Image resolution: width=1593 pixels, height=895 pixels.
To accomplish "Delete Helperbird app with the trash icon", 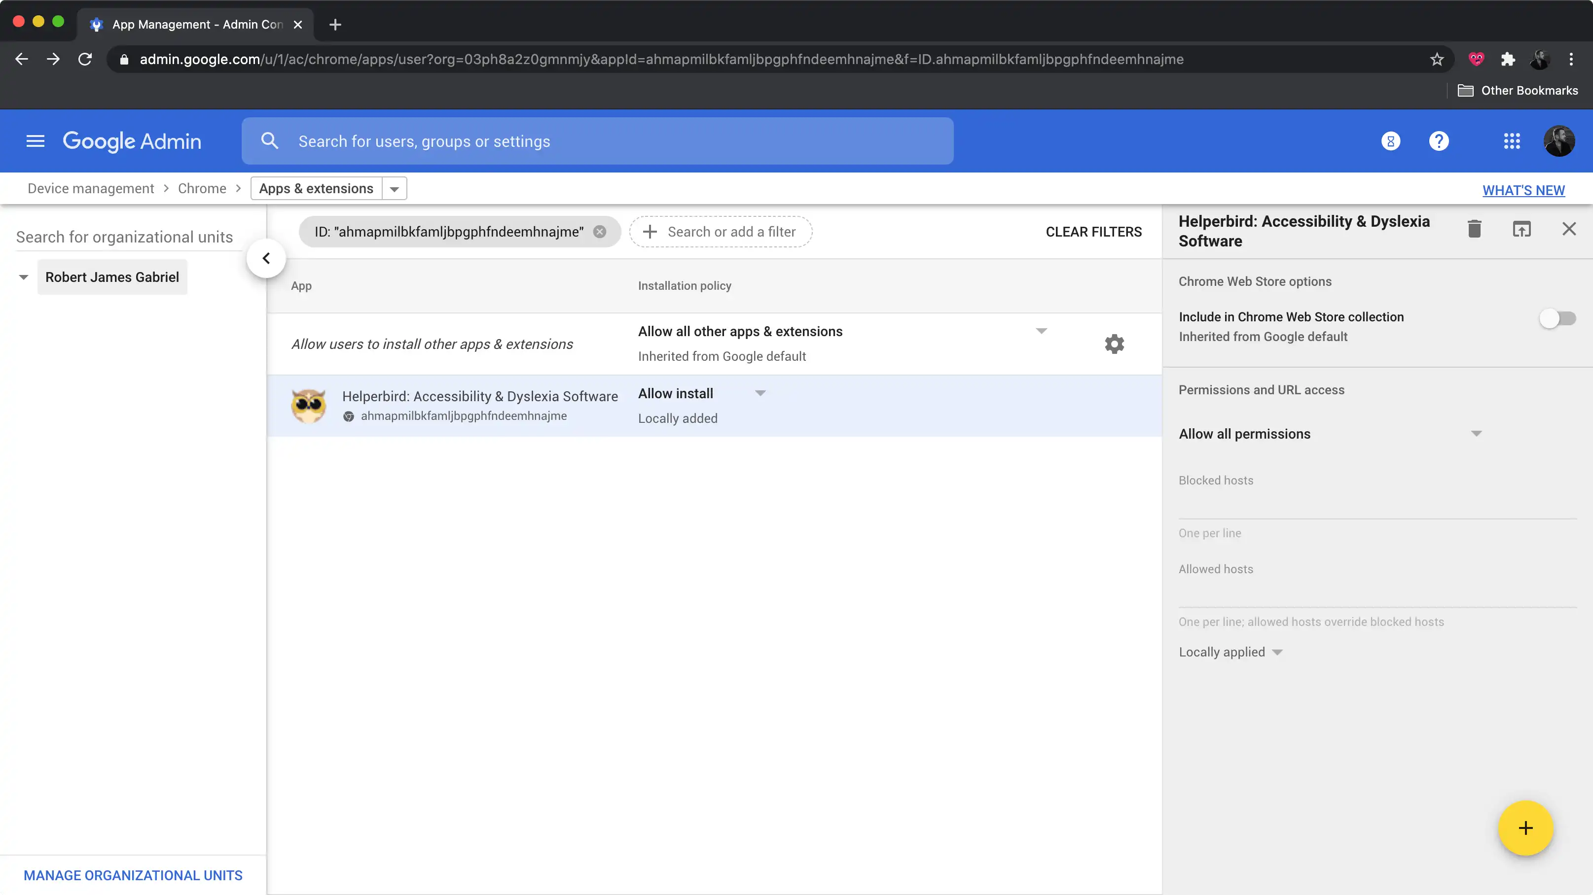I will pyautogui.click(x=1474, y=229).
